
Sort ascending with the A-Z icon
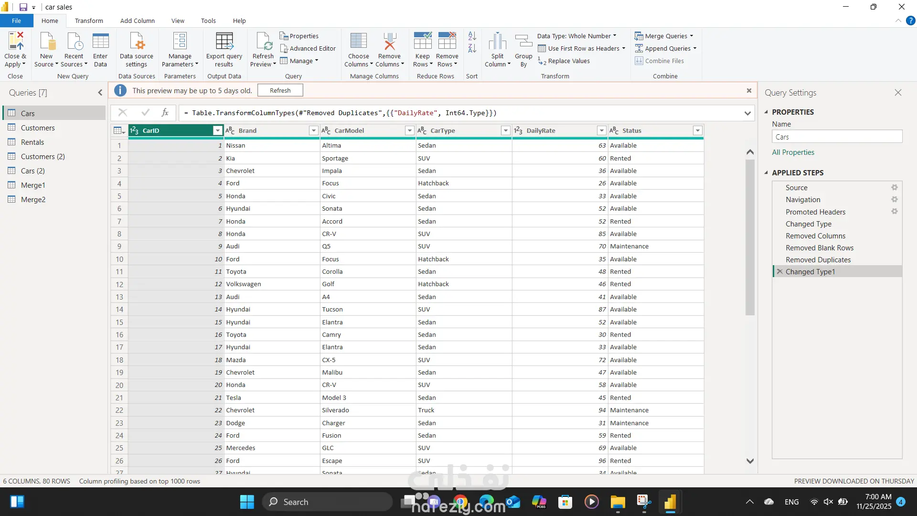(x=472, y=36)
